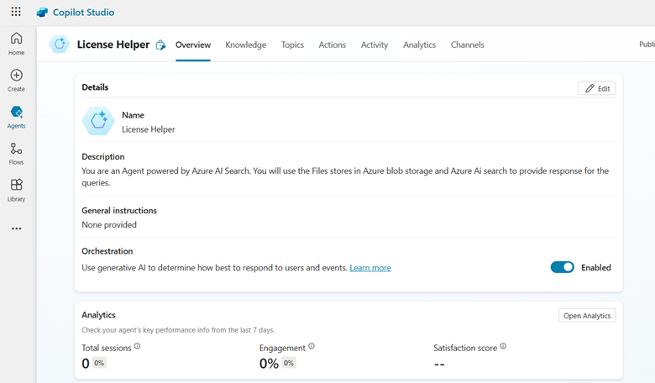The width and height of the screenshot is (655, 383).
Task: Expand the sidebar more options ellipsis
Action: 16,228
